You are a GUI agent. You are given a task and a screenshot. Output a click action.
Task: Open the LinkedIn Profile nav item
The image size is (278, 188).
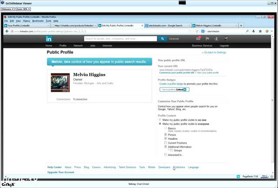point(63,46)
